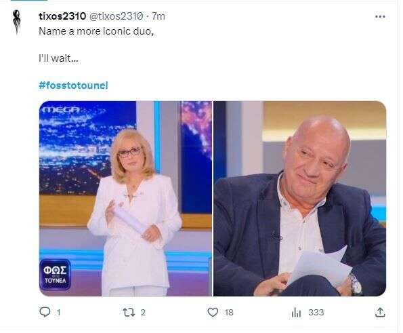Click the reply count number 1
Viewport: 403px width, 333px height.
click(x=59, y=313)
